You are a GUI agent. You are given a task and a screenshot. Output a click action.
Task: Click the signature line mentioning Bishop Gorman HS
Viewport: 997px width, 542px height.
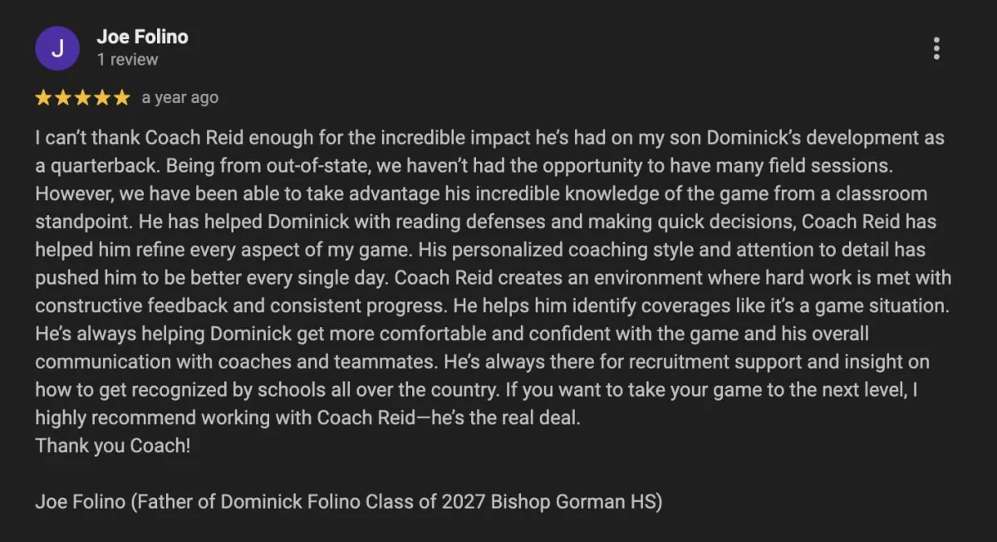348,502
